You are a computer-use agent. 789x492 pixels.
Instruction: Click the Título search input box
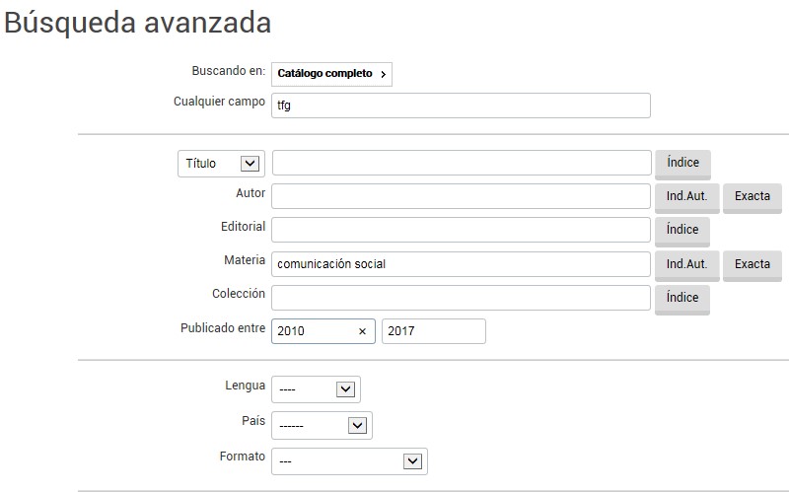point(461,163)
